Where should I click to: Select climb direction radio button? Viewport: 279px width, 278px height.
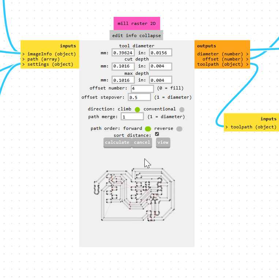(x=137, y=109)
